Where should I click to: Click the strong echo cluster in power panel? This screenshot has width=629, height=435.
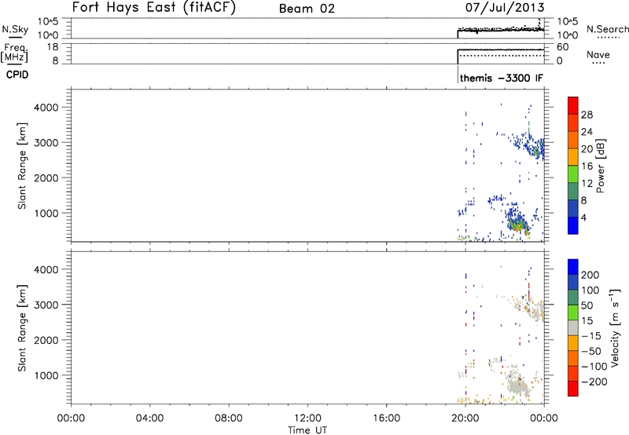[517, 221]
